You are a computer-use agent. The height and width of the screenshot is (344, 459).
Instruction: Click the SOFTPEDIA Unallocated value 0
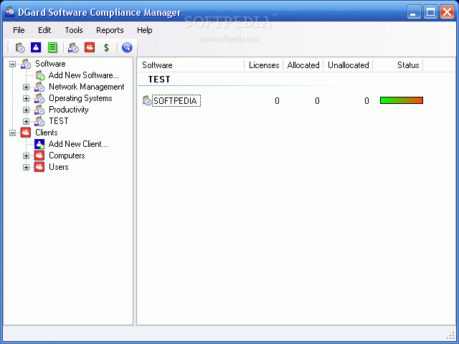[x=366, y=101]
